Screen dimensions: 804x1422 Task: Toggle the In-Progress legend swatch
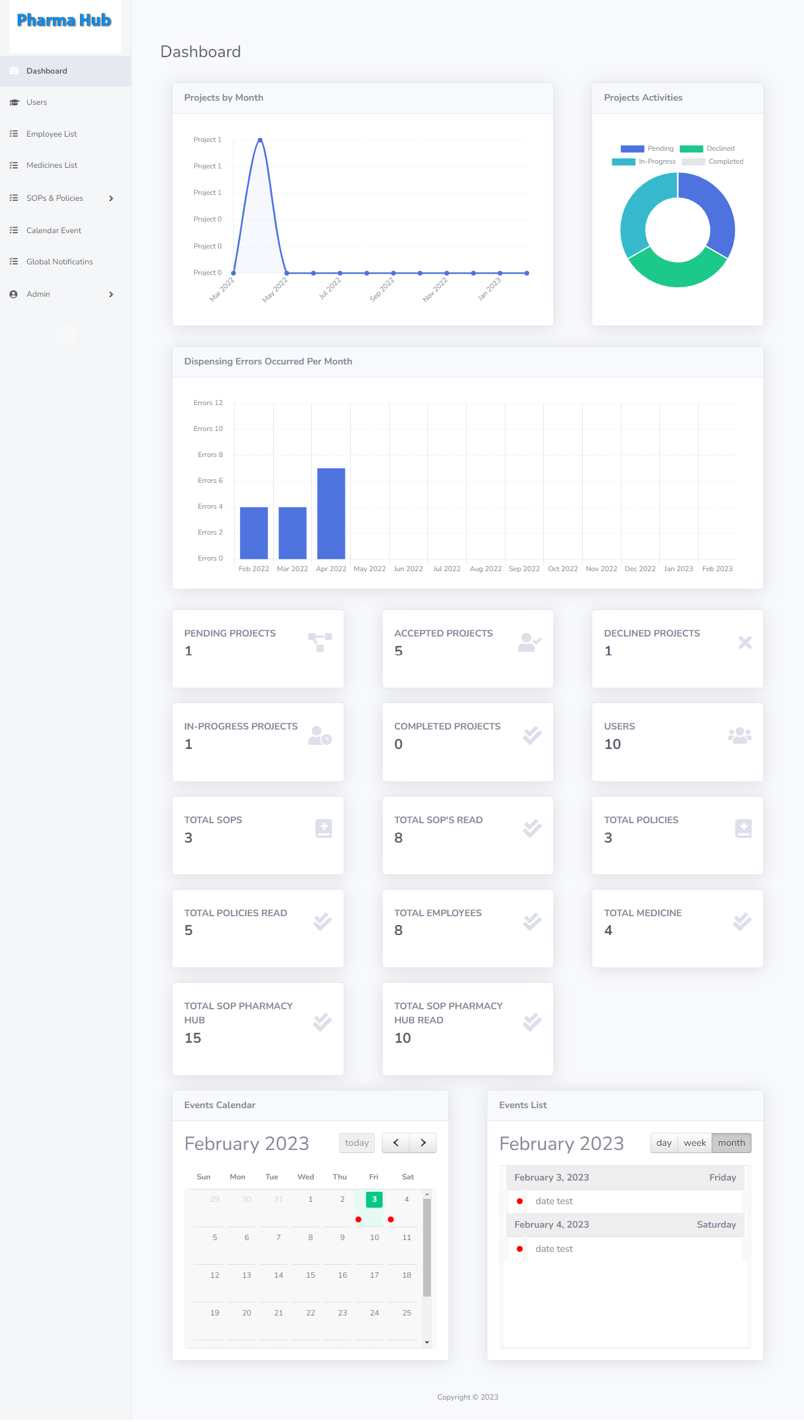pos(623,162)
